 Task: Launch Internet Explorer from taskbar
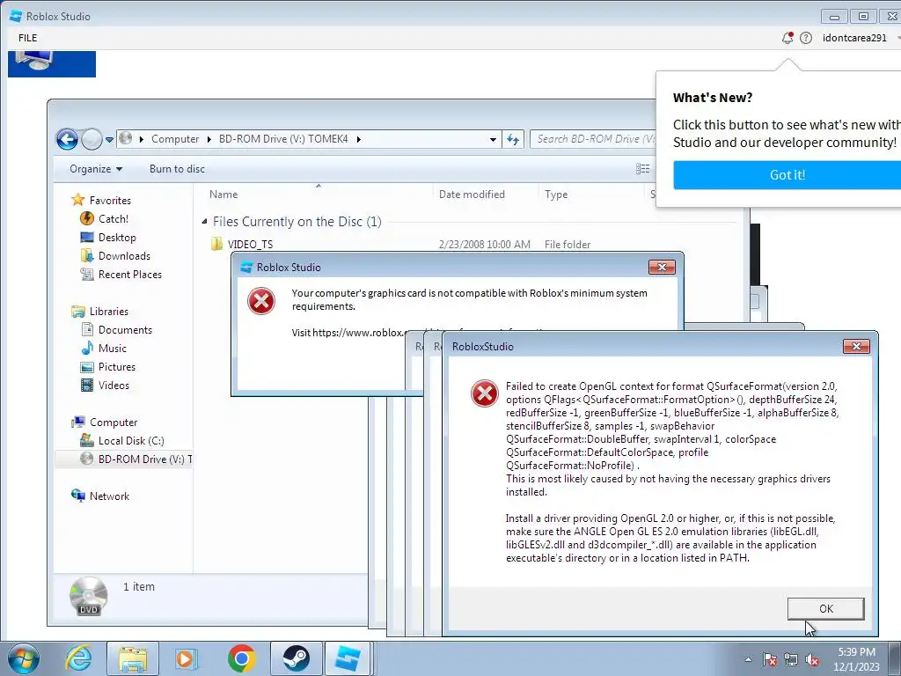tap(78, 658)
